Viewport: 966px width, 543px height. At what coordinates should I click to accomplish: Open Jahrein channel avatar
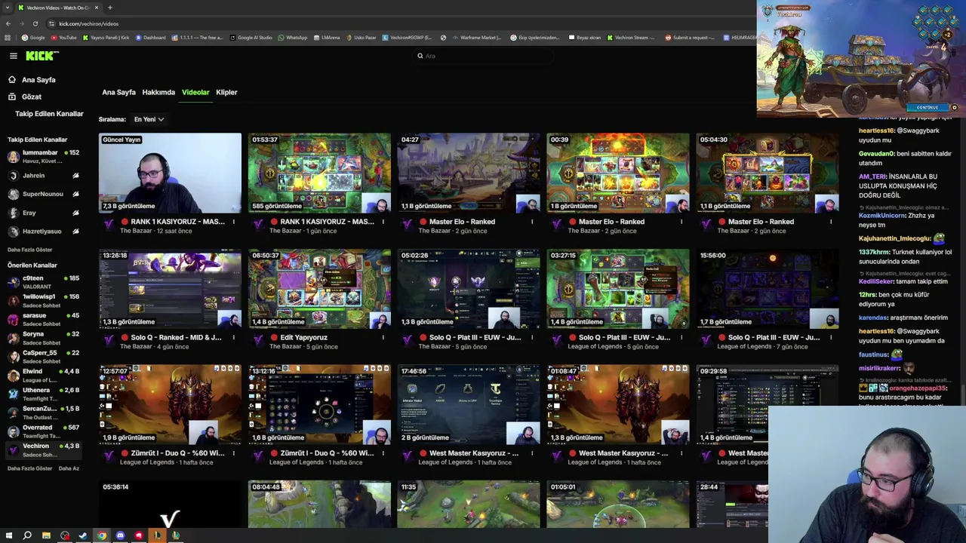point(13,176)
